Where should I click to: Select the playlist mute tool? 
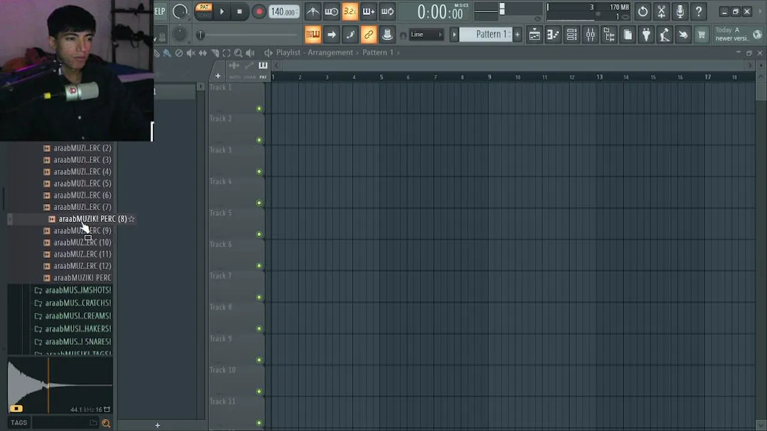tap(191, 53)
